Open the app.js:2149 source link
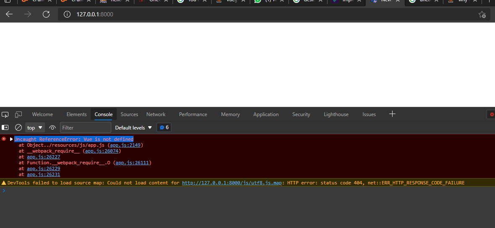 tap(126, 145)
